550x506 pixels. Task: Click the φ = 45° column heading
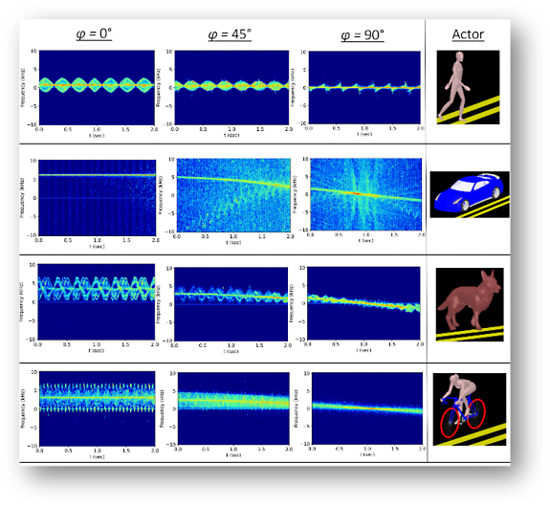(x=230, y=34)
